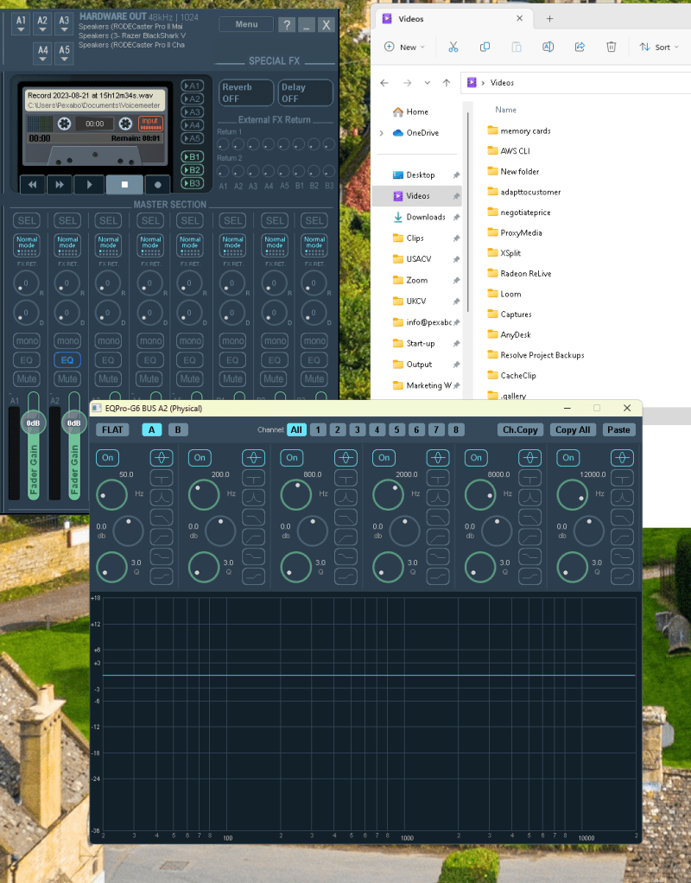This screenshot has height=883, width=691.
Task: Open A5 hardware out device dropdown
Action: pyautogui.click(x=64, y=53)
